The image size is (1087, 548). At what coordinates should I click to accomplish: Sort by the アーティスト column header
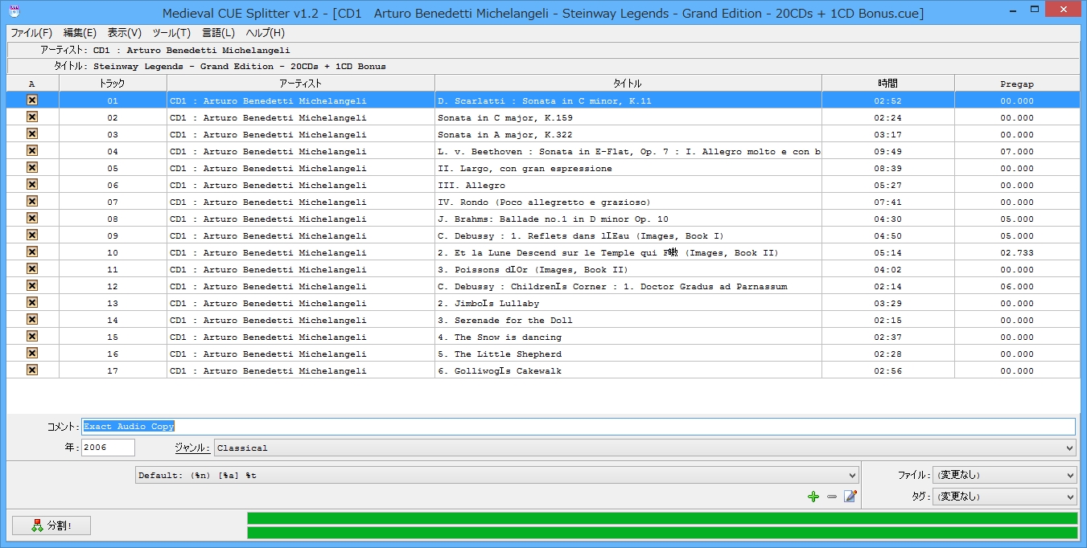(301, 84)
